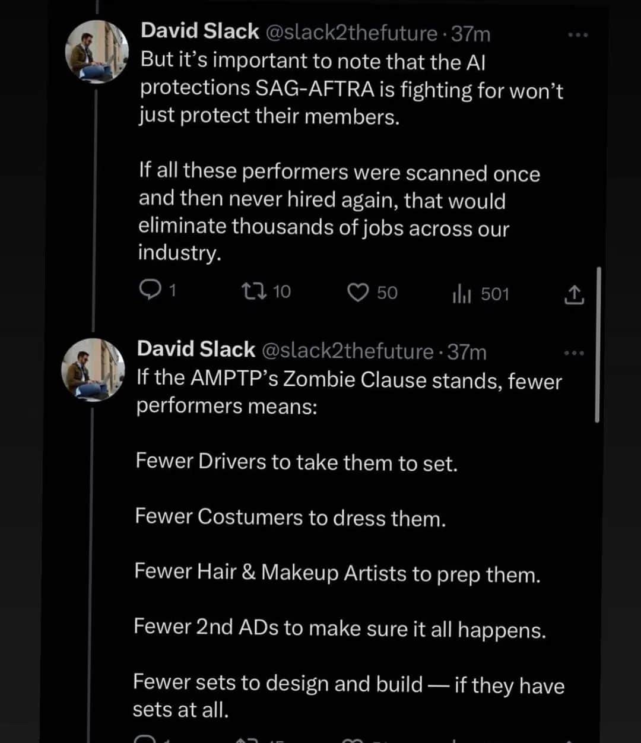Open tweet listing fewer Drivers and Costumers
The height and width of the screenshot is (743, 641).
[296, 490]
